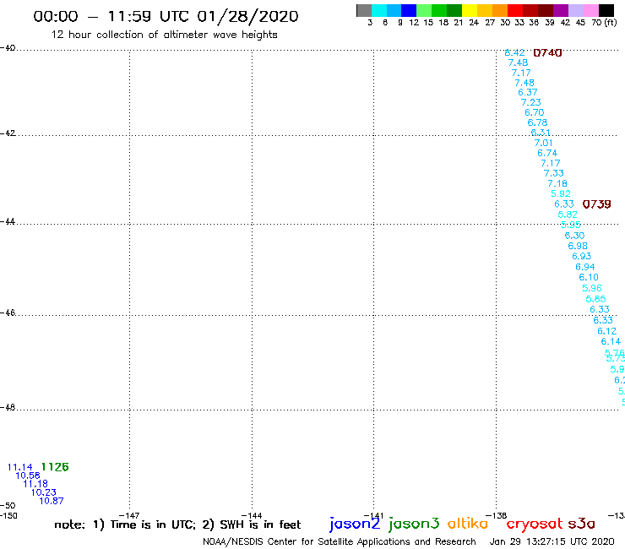Pick the pink swatch in the color legend
This screenshot has height=549, width=625.
[590, 10]
